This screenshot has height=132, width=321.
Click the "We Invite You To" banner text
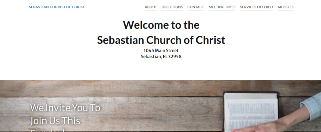tap(65, 108)
